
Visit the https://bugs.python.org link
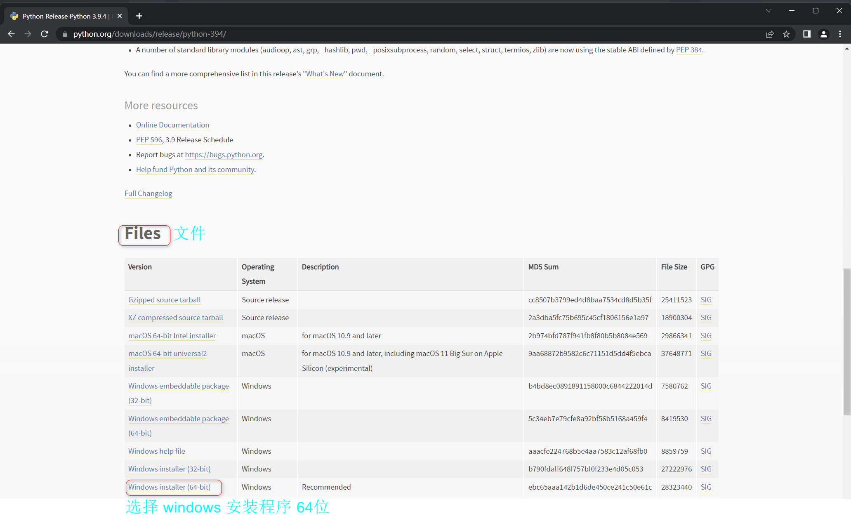pyautogui.click(x=224, y=155)
